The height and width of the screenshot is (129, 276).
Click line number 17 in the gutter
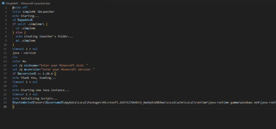[x=5, y=74]
